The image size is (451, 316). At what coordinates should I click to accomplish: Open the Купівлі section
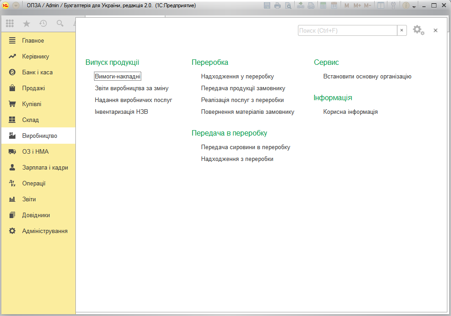point(39,104)
